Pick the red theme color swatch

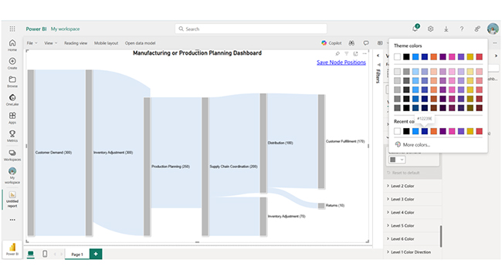pos(480,57)
